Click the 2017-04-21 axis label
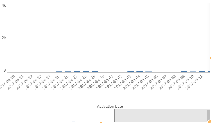 click(x=15, y=82)
